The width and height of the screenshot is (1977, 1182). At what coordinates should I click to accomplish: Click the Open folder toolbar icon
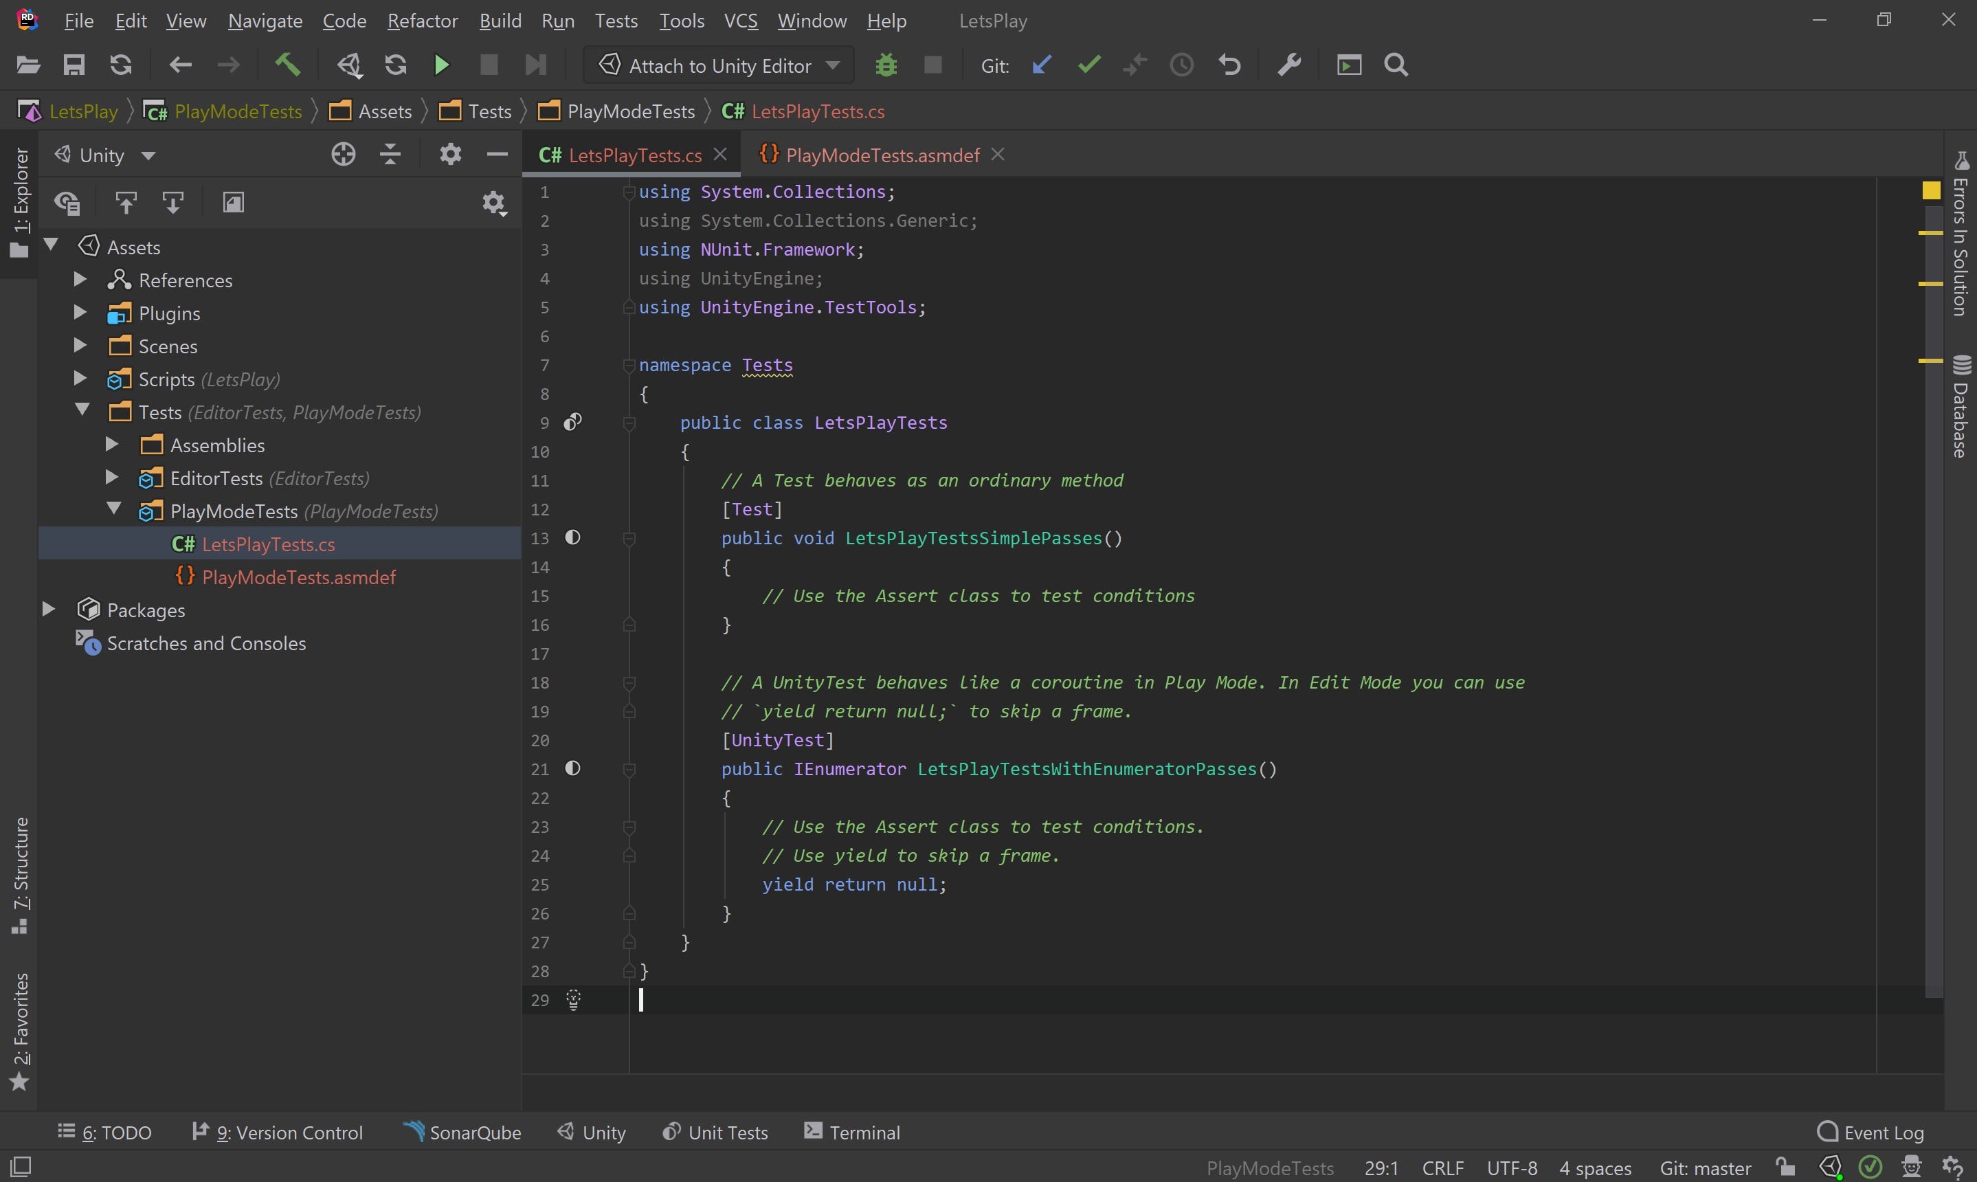tap(28, 65)
